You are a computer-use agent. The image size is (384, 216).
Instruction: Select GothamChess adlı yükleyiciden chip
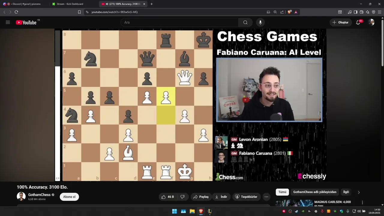(315, 192)
